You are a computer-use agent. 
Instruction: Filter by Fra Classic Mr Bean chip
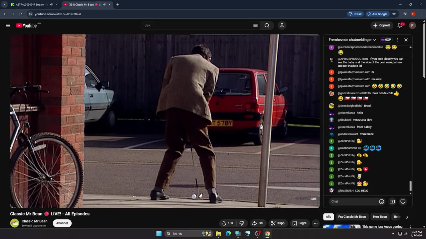pyautogui.click(x=352, y=217)
